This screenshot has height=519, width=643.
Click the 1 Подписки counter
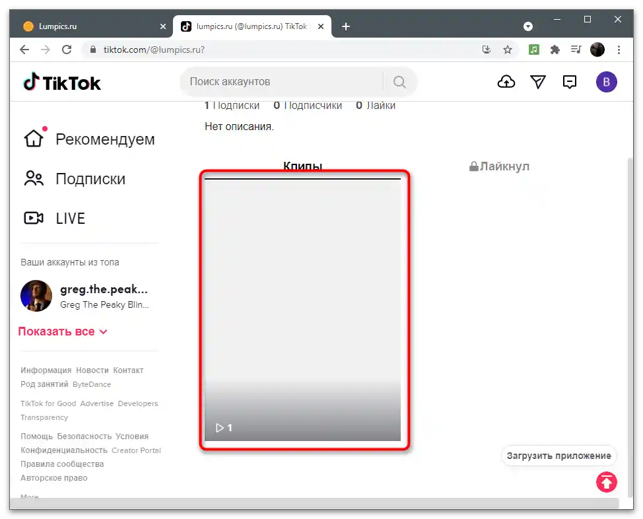click(232, 106)
